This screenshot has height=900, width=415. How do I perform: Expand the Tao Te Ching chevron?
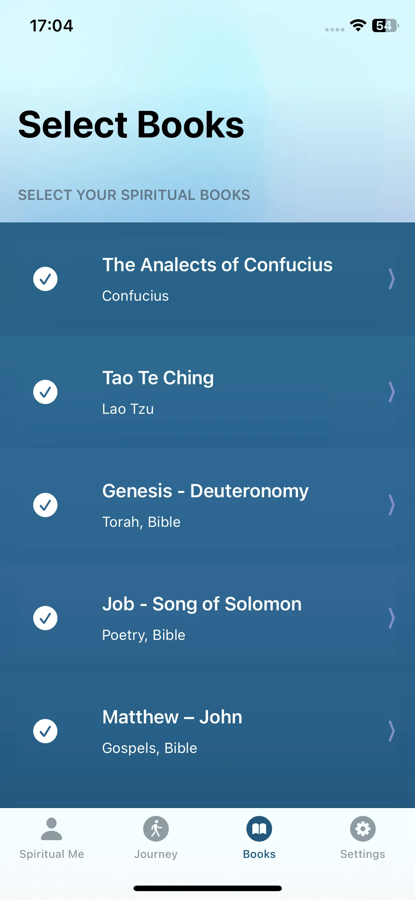(x=392, y=392)
